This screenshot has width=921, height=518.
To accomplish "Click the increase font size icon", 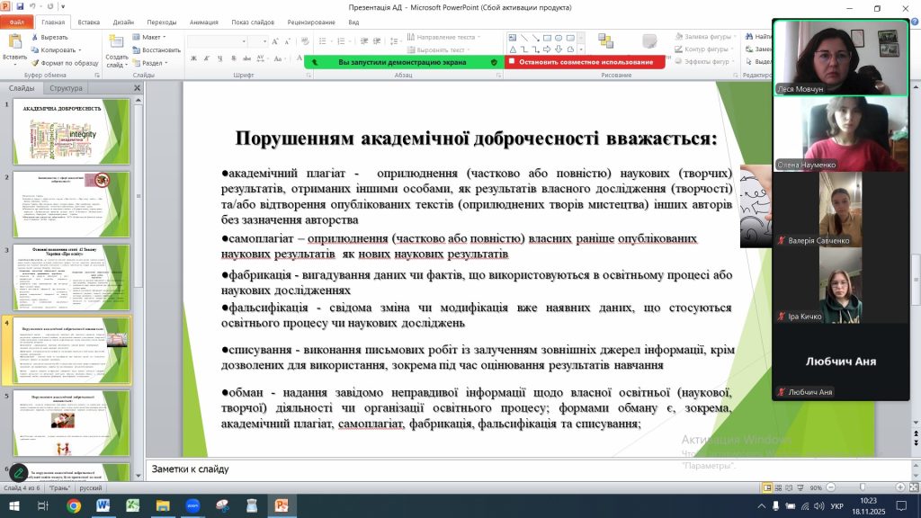I will tap(275, 41).
